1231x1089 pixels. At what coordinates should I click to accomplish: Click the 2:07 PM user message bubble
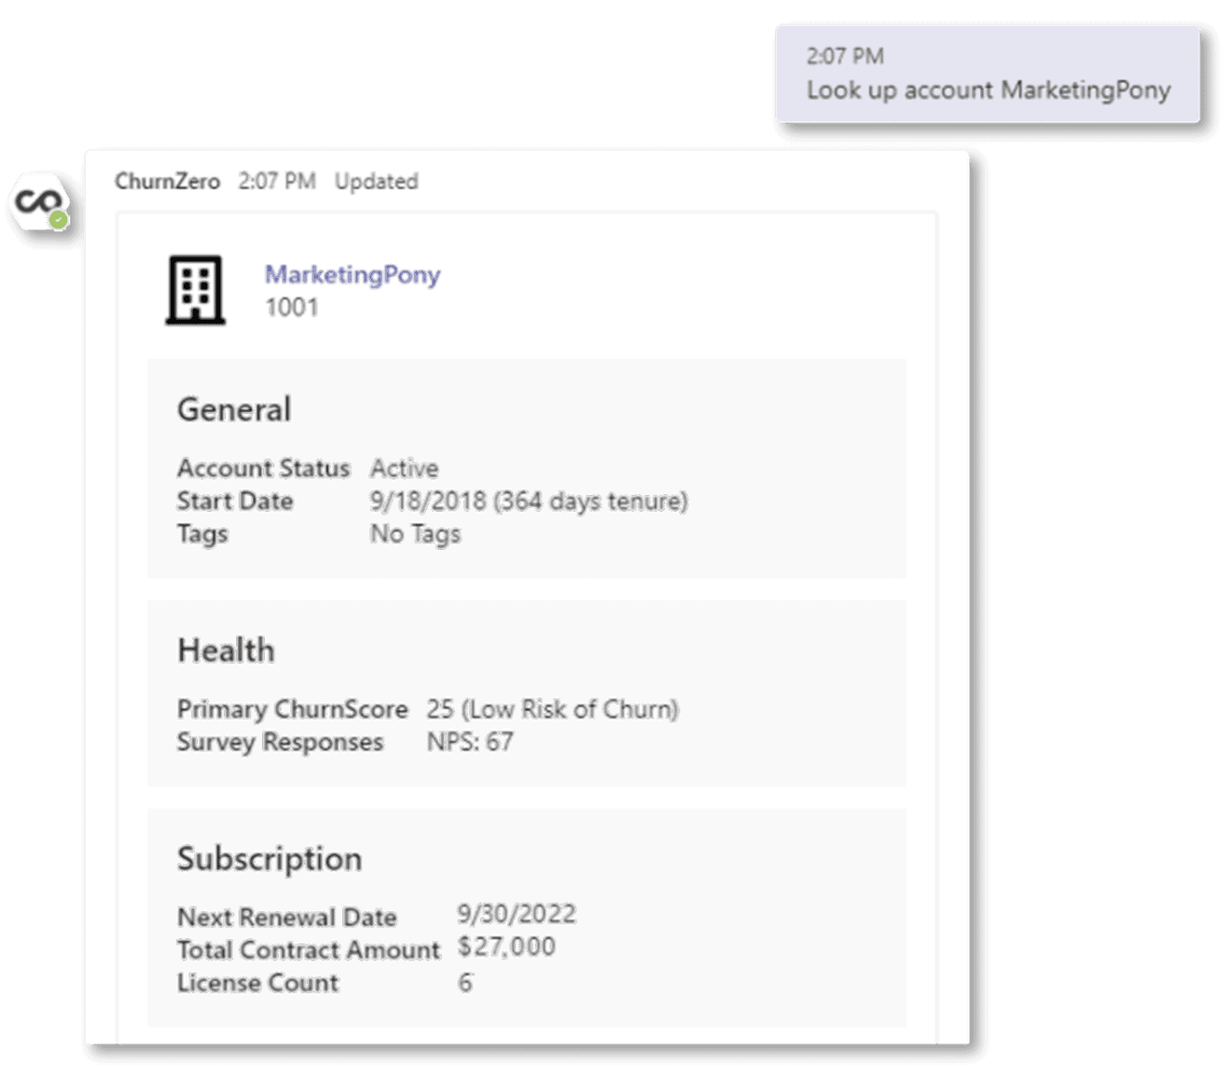(x=987, y=74)
